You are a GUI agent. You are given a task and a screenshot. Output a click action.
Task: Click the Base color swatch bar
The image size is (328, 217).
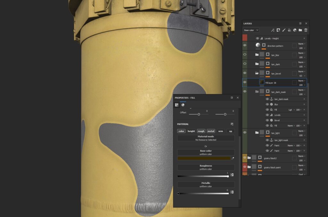click(x=204, y=158)
